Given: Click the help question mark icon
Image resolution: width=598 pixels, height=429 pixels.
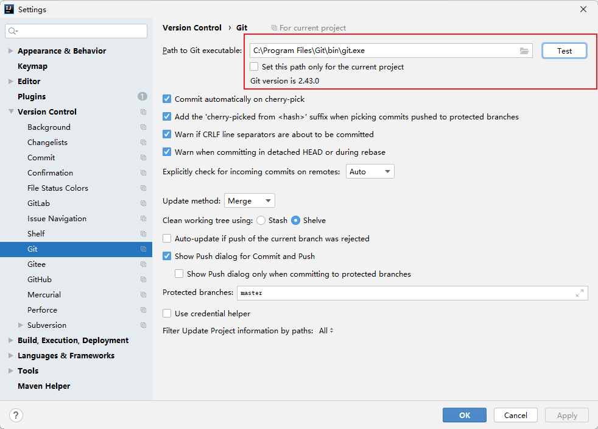Looking at the screenshot, I should click(16, 415).
